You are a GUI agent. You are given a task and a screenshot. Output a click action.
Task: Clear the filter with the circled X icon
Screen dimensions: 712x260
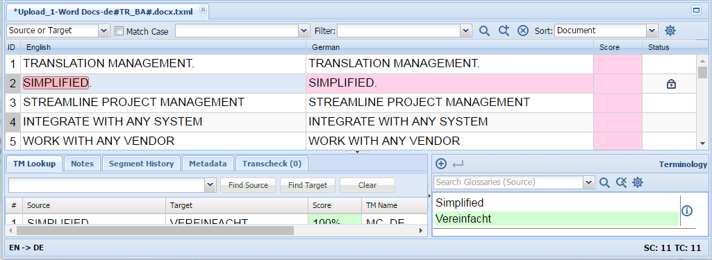(x=523, y=31)
